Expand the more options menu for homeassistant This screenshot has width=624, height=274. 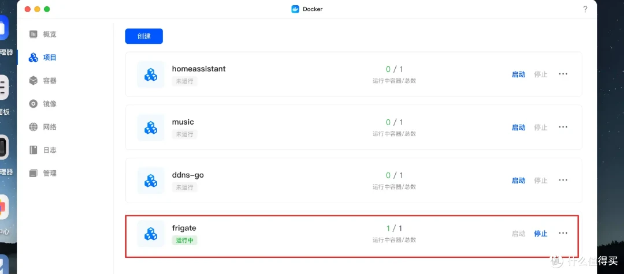tap(563, 74)
